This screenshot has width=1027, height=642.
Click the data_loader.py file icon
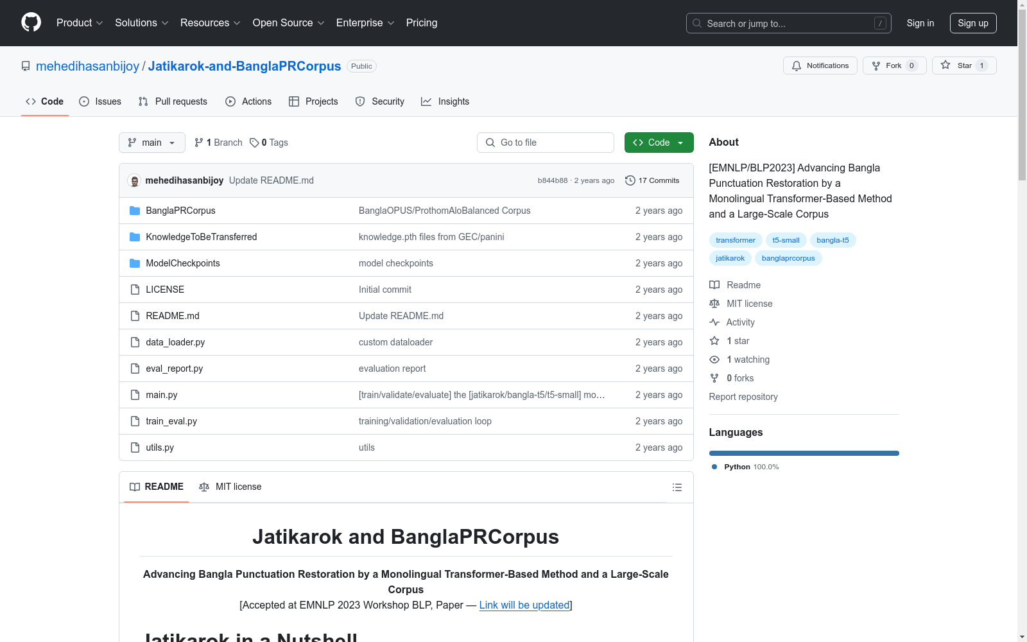tap(135, 342)
